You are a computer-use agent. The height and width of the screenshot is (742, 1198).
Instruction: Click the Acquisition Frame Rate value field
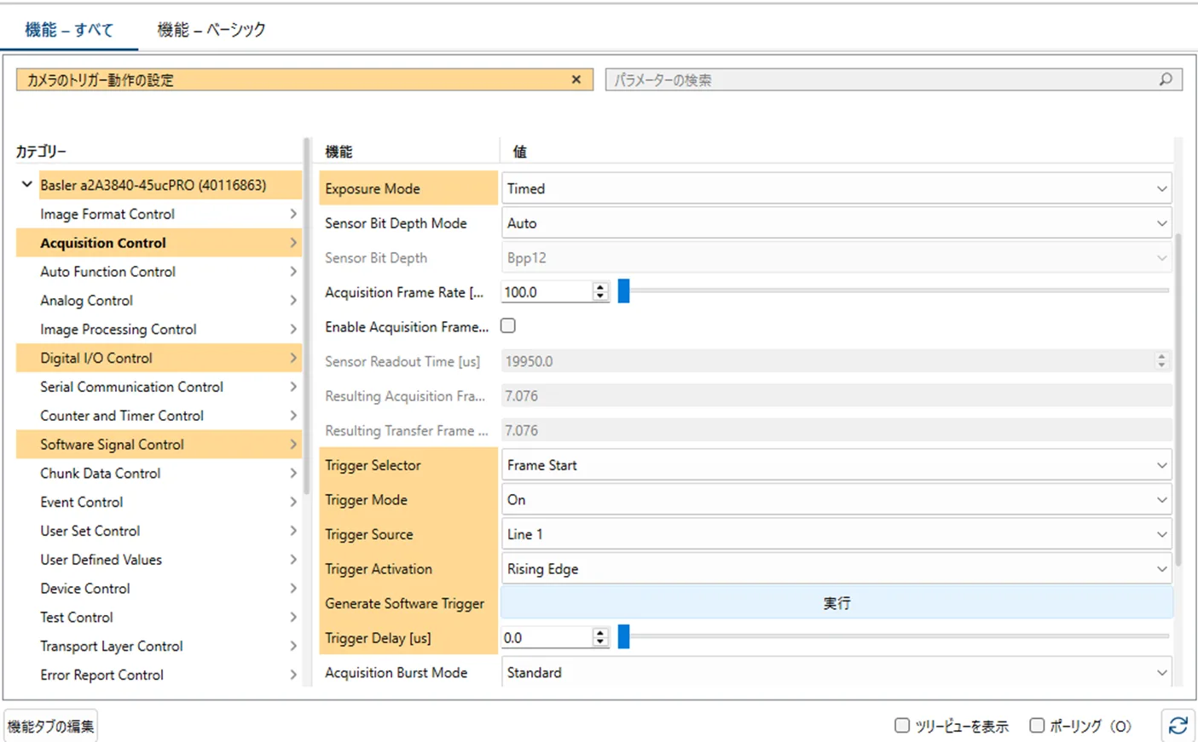click(547, 292)
